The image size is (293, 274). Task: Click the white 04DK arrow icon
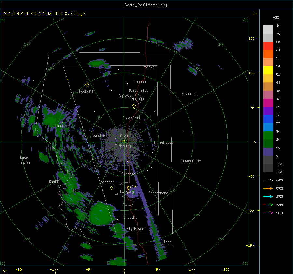coord(268,180)
